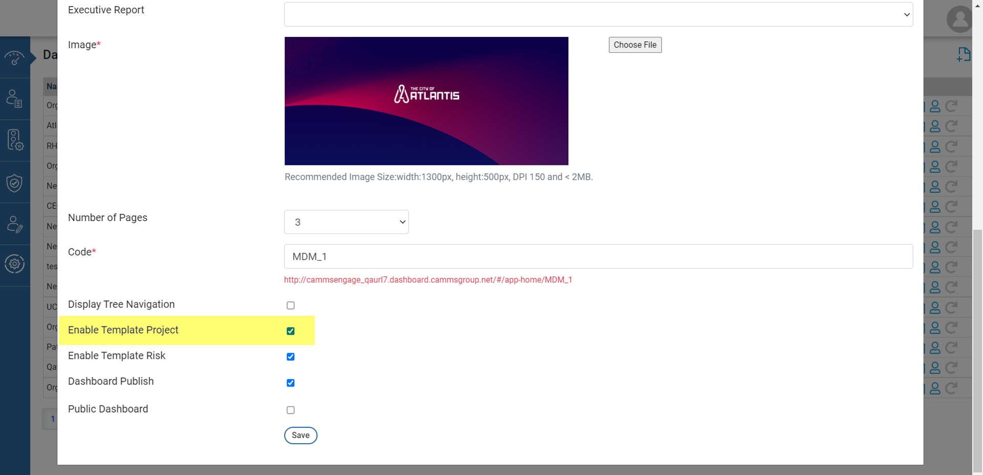This screenshot has width=983, height=475.
Task: Click the user icon in the 'RH' row
Action: coord(935,146)
